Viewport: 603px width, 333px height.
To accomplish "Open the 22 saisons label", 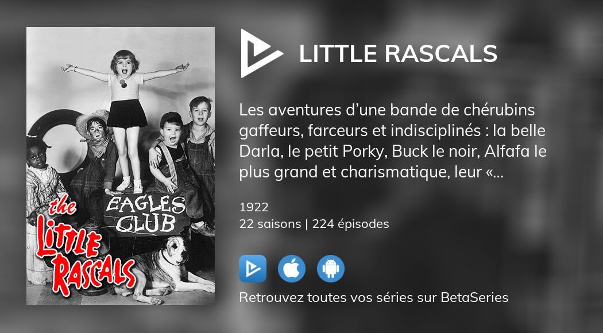I will click(270, 224).
